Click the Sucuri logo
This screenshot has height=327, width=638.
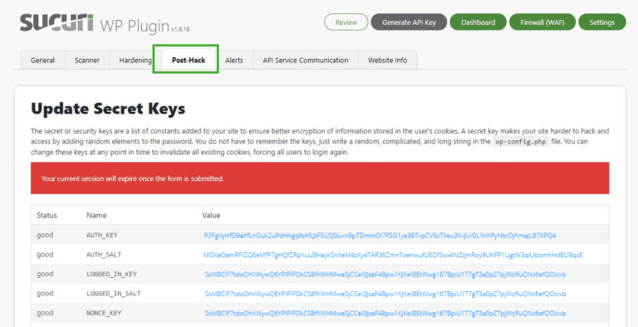coord(56,22)
